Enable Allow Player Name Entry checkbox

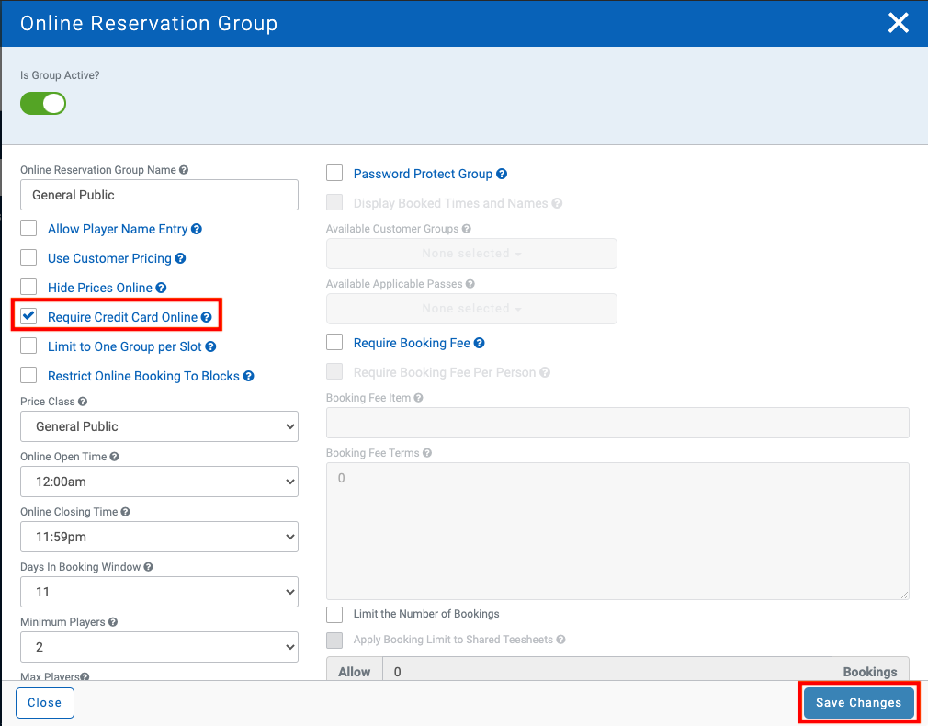pyautogui.click(x=28, y=228)
